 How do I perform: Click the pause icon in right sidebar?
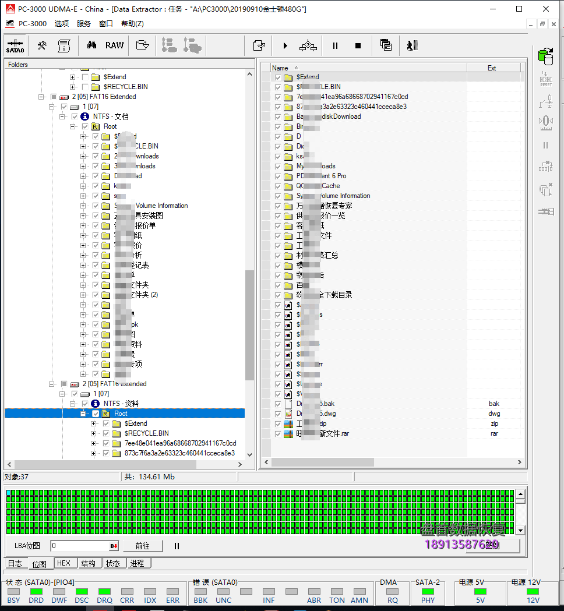[546, 146]
